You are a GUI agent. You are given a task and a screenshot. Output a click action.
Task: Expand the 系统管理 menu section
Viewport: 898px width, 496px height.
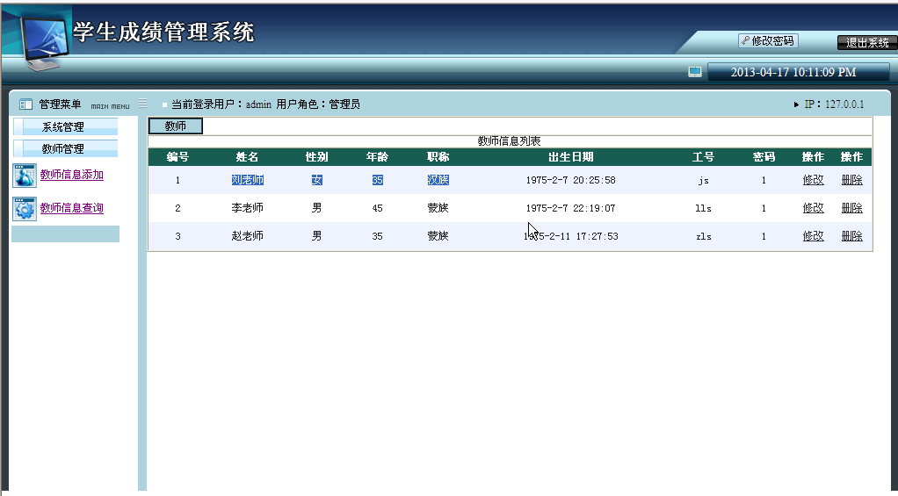(x=65, y=127)
